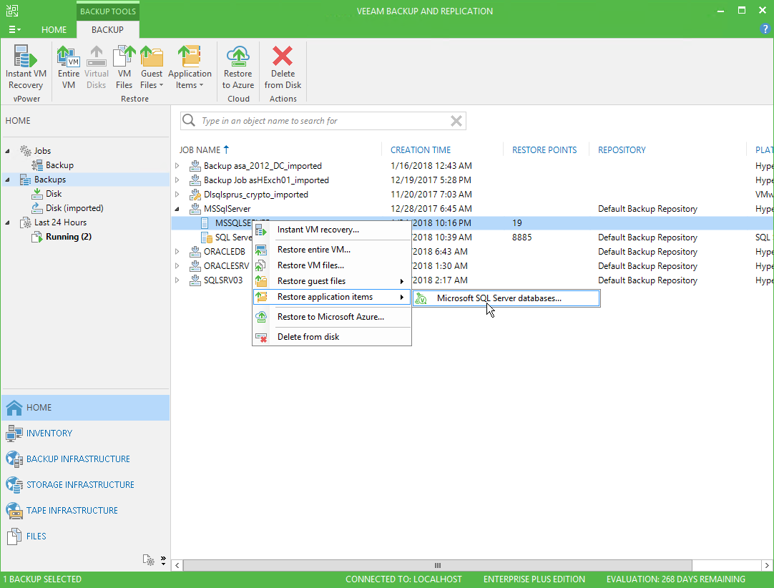Open the Guest Files ribbon dropdown
The image size is (774, 588).
coord(152,68)
